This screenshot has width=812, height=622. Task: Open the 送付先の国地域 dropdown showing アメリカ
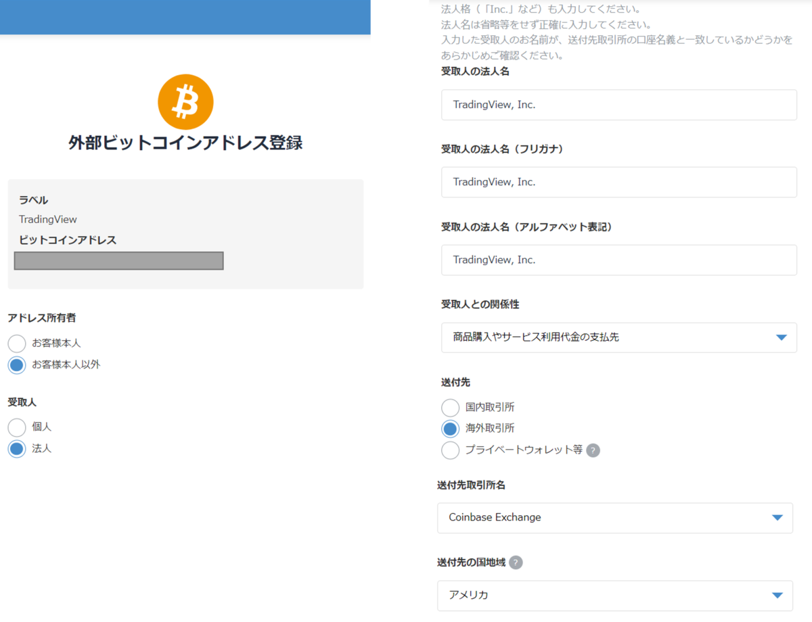pyautogui.click(x=614, y=595)
